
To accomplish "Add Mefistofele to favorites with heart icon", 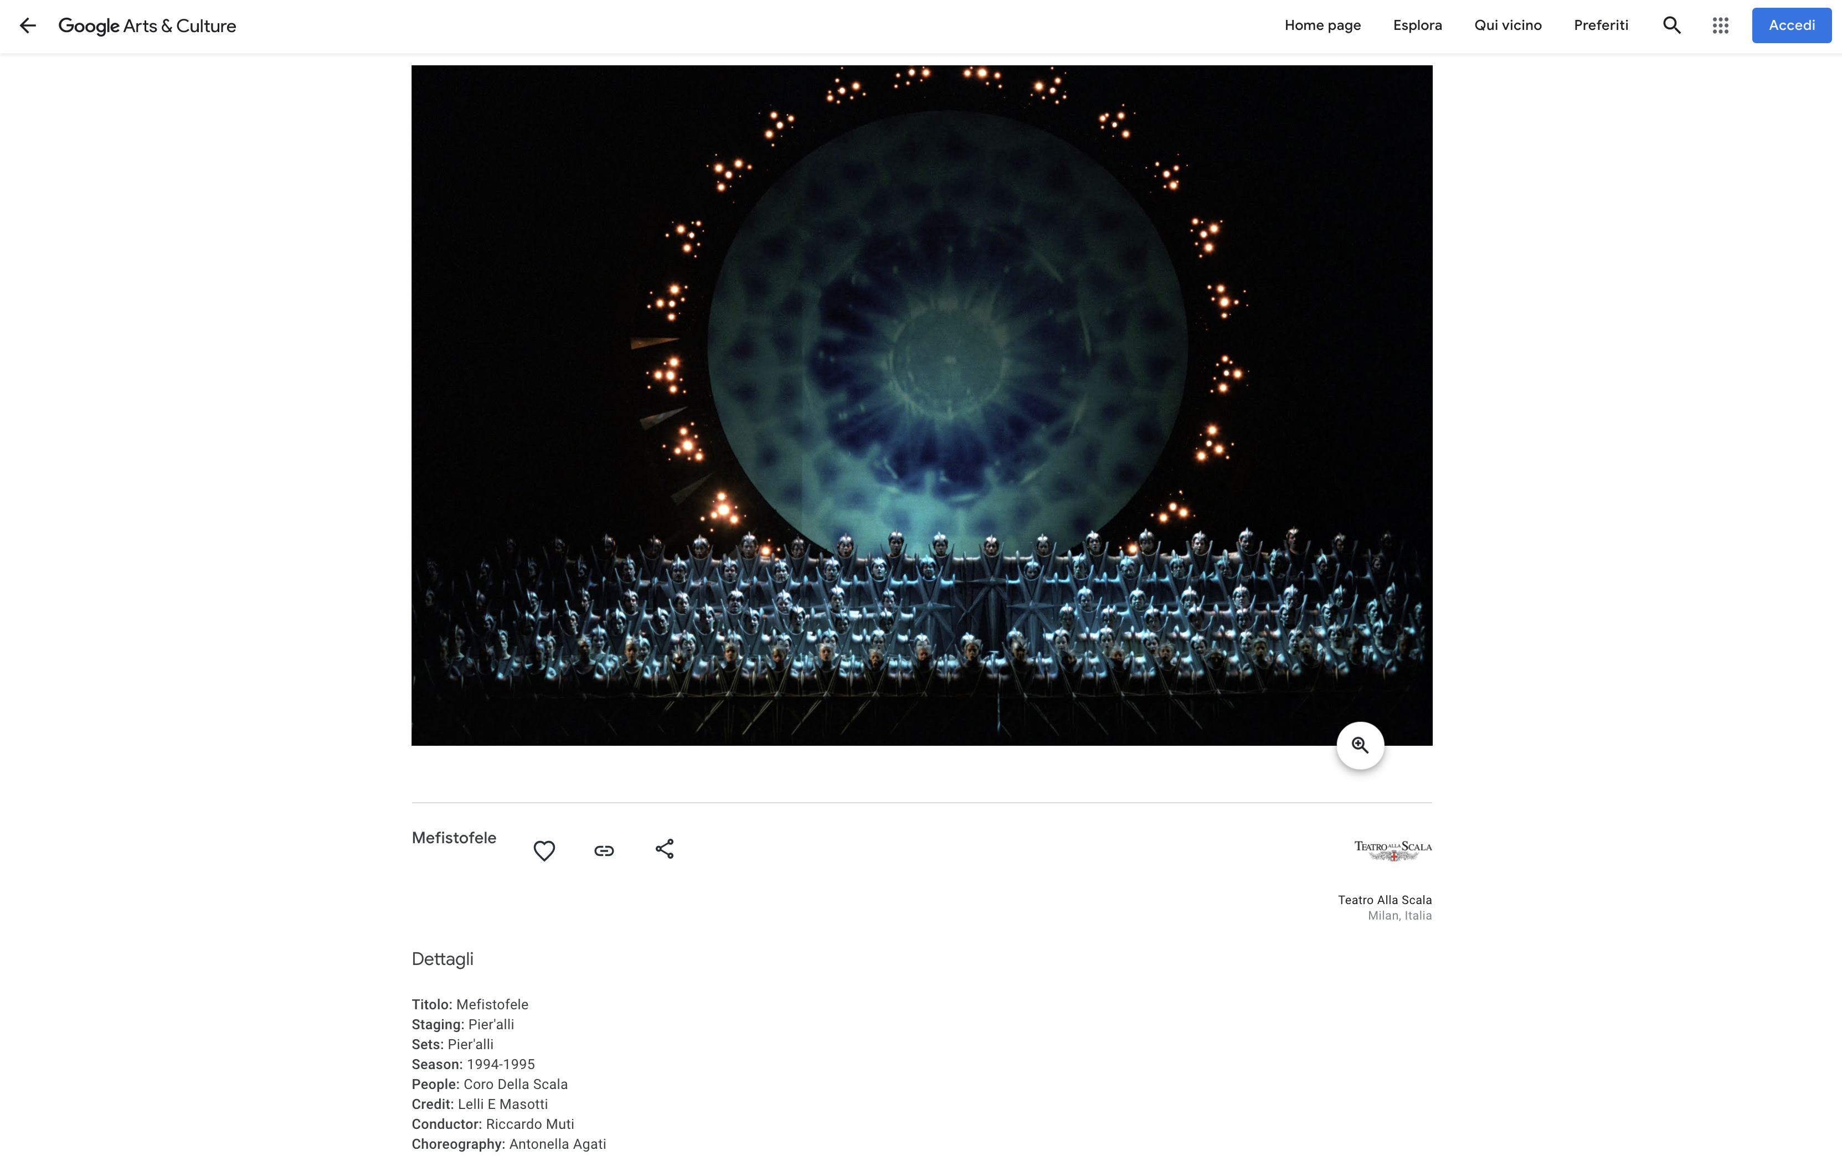I will point(544,850).
